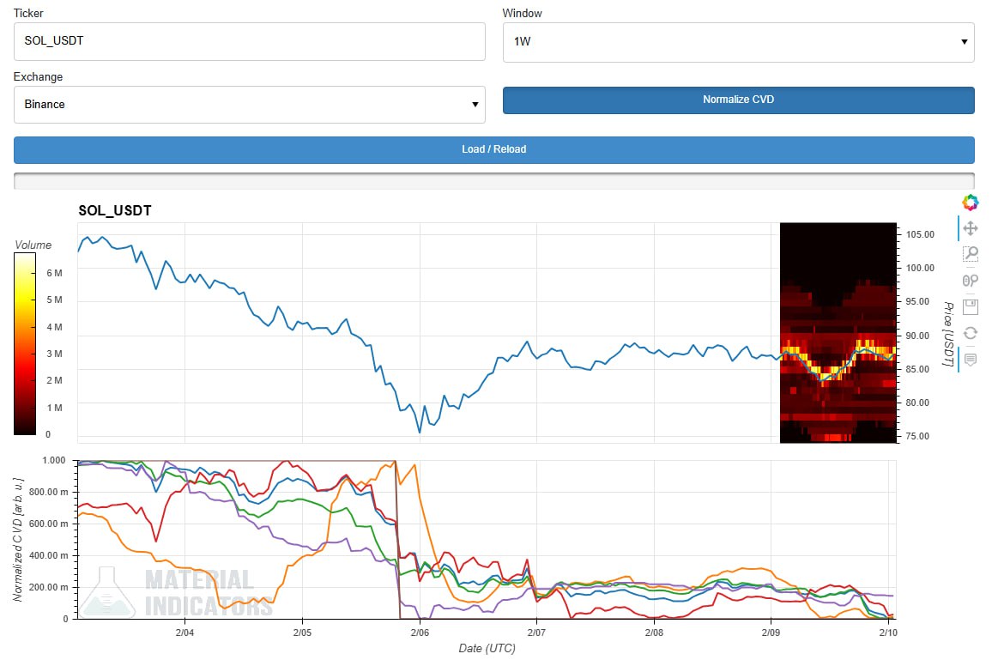Screen dimensions: 992x666
Task: Open the Exchange dropdown showing Binance
Action: coord(249,105)
